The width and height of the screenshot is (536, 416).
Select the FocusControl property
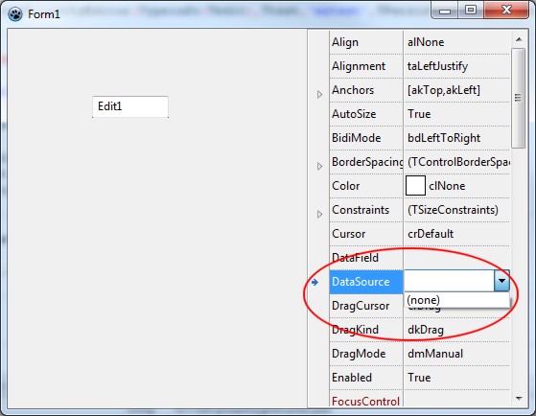click(365, 401)
